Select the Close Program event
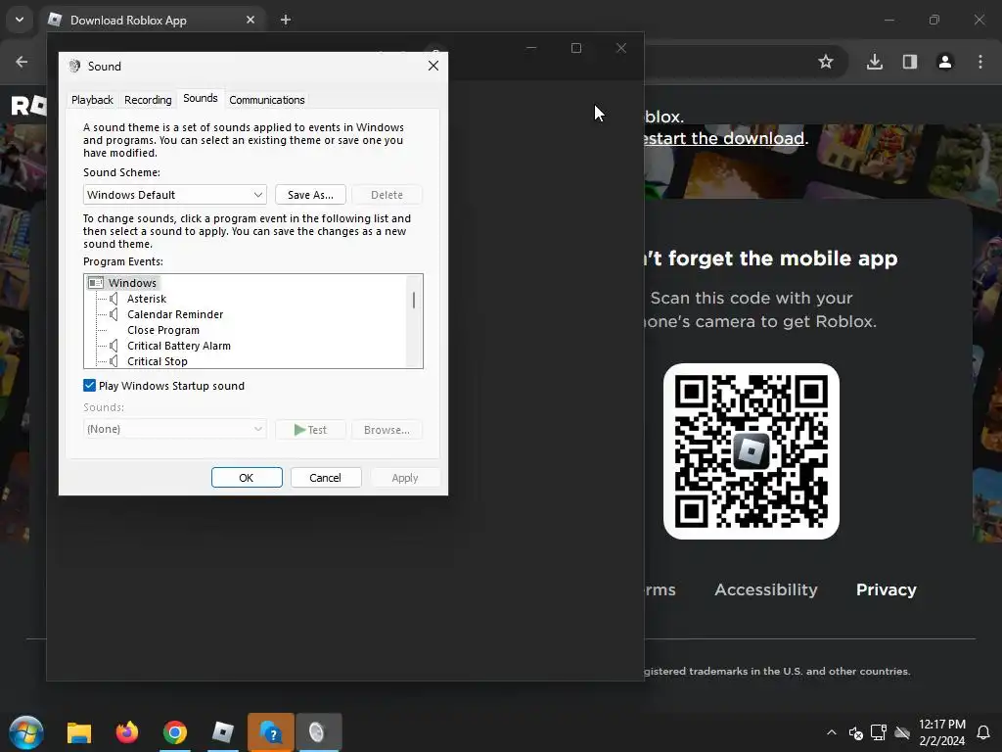This screenshot has width=1002, height=752. (163, 330)
